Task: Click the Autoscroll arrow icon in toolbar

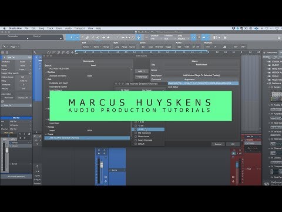Action: (x=204, y=37)
